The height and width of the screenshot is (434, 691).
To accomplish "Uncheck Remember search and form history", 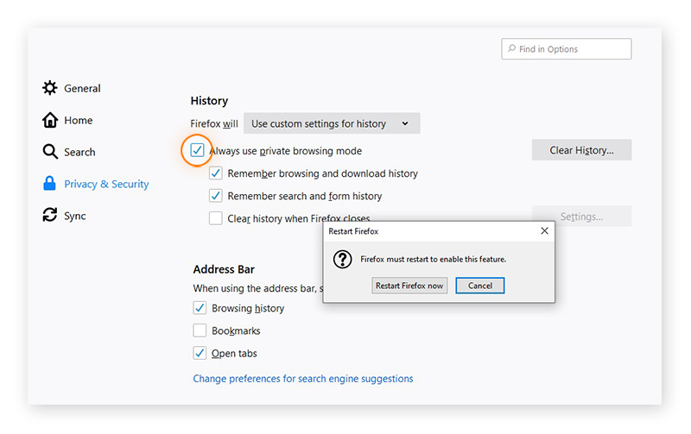I will coord(215,196).
